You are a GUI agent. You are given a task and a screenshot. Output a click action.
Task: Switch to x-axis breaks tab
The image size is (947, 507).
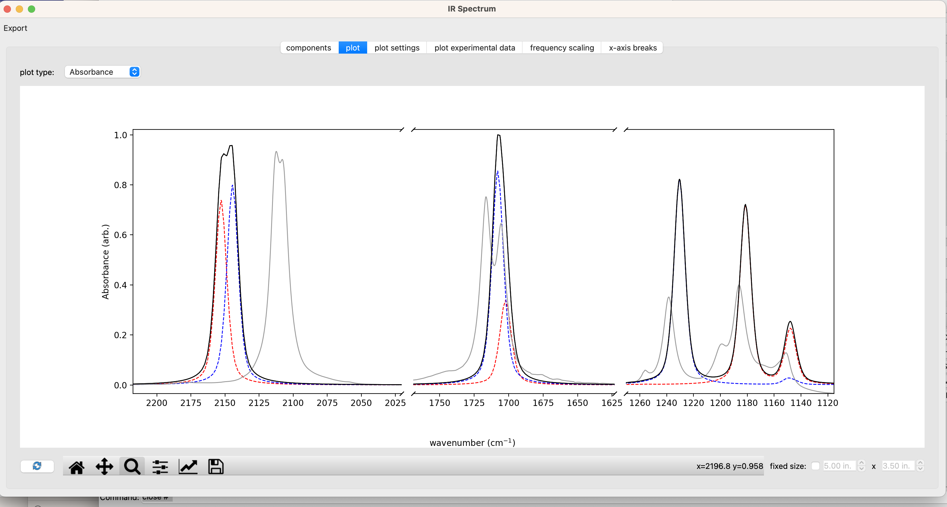(632, 48)
